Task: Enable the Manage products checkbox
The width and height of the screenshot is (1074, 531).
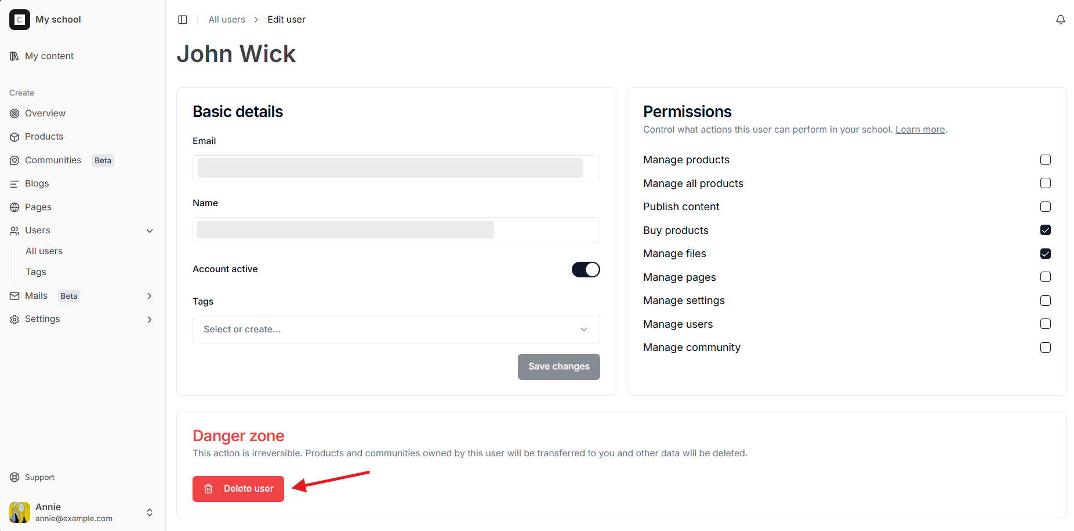Action: point(1045,160)
